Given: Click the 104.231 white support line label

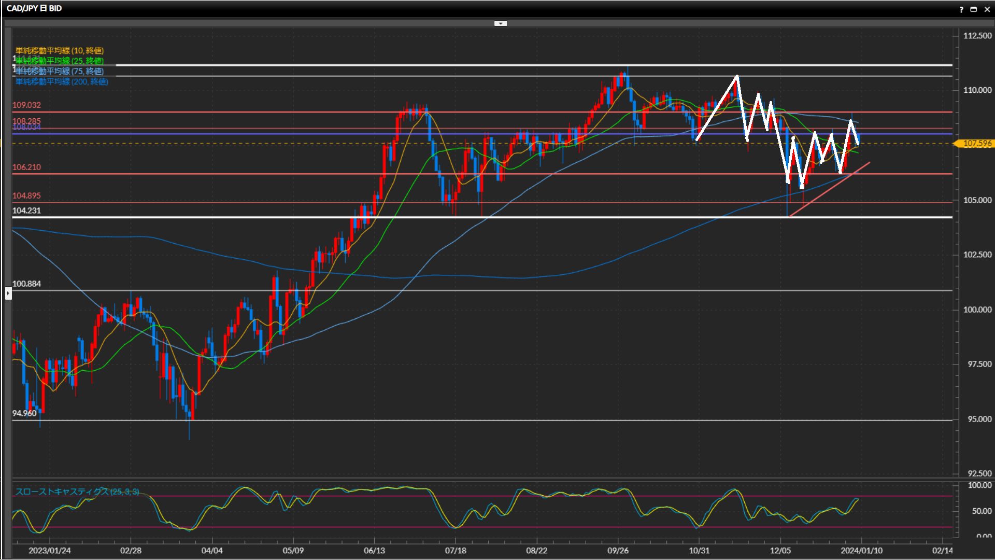Looking at the screenshot, I should pos(26,211).
